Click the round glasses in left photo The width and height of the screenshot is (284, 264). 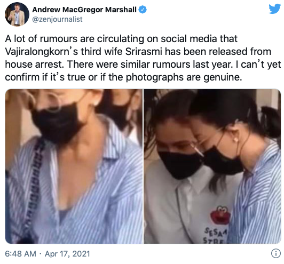(x=45, y=101)
